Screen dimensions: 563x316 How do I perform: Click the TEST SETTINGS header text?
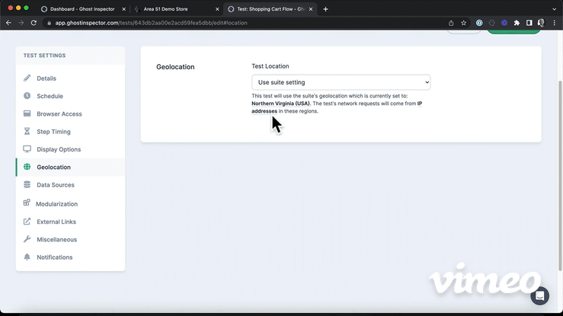click(44, 56)
